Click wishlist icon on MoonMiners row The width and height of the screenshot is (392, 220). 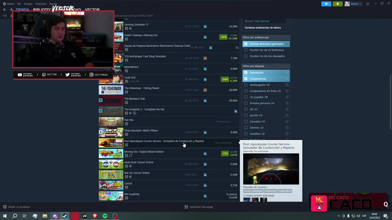click(x=205, y=69)
